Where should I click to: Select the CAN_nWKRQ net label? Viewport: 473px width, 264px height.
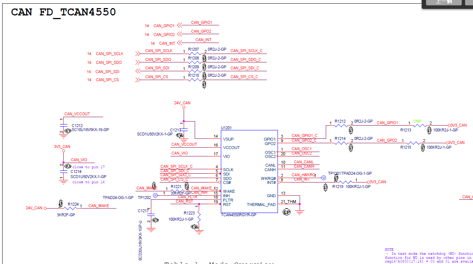click(x=304, y=175)
